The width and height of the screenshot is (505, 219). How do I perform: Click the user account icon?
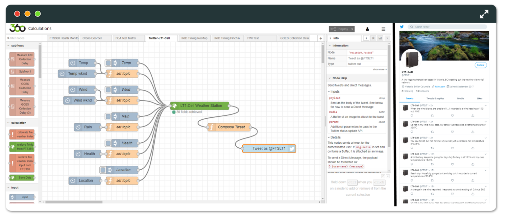point(368,29)
